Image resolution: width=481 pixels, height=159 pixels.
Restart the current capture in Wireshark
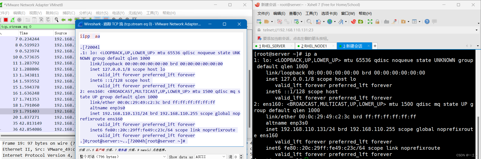tap(13, 20)
